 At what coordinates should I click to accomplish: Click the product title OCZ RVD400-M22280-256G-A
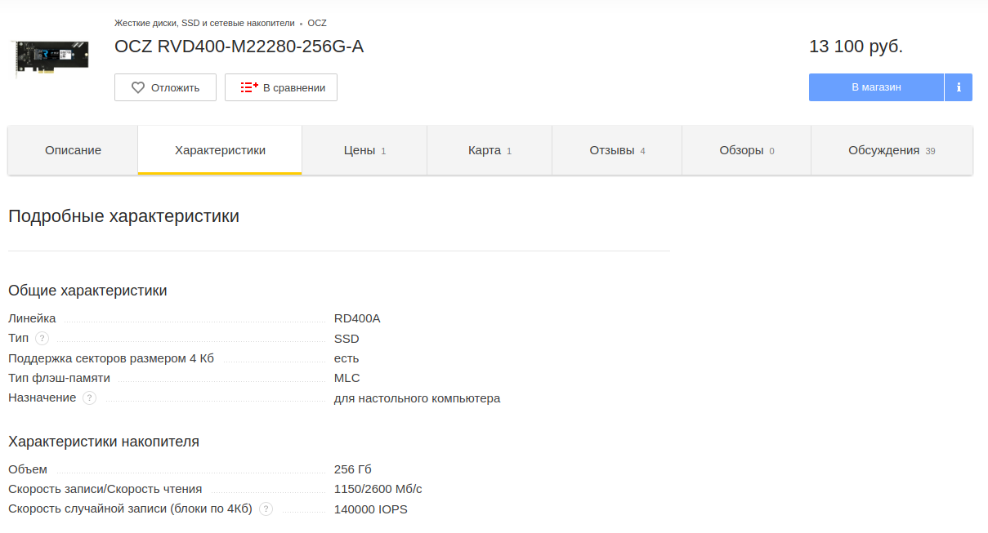[239, 47]
